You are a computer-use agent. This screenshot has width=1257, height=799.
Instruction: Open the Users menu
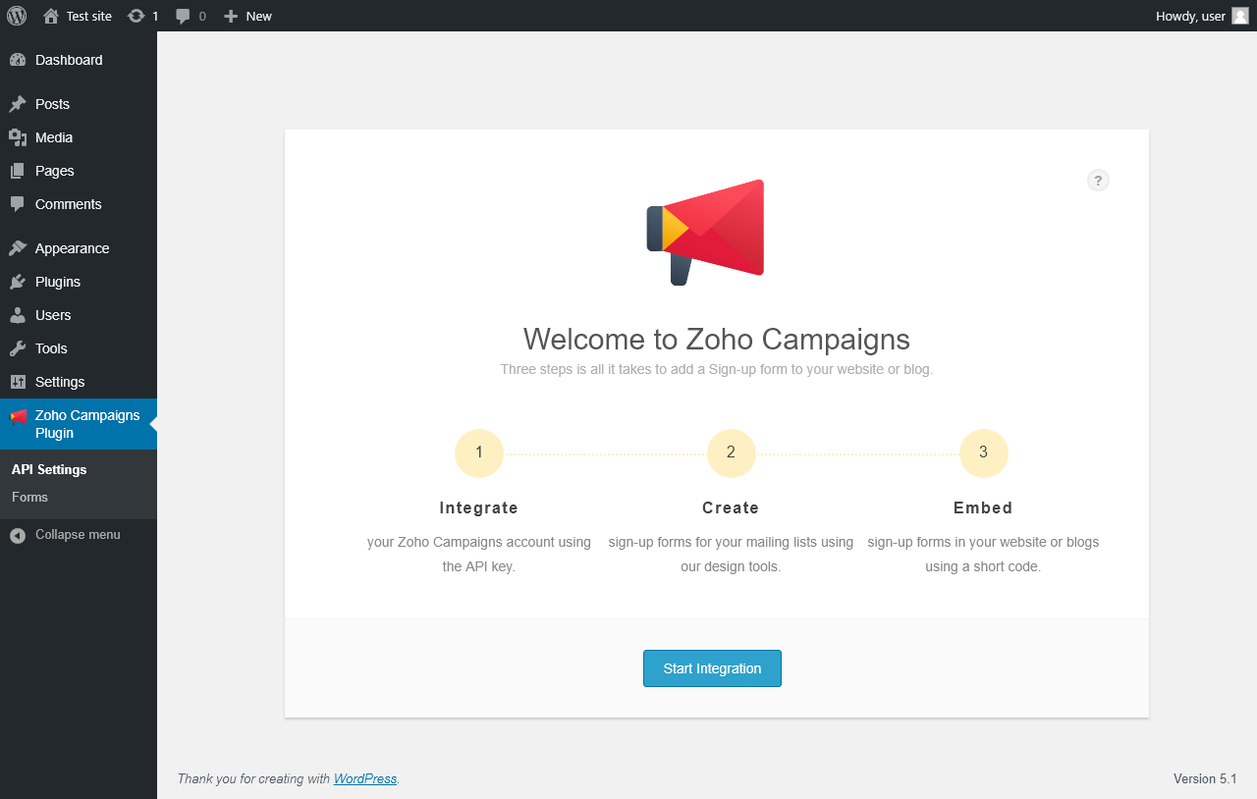click(79, 315)
